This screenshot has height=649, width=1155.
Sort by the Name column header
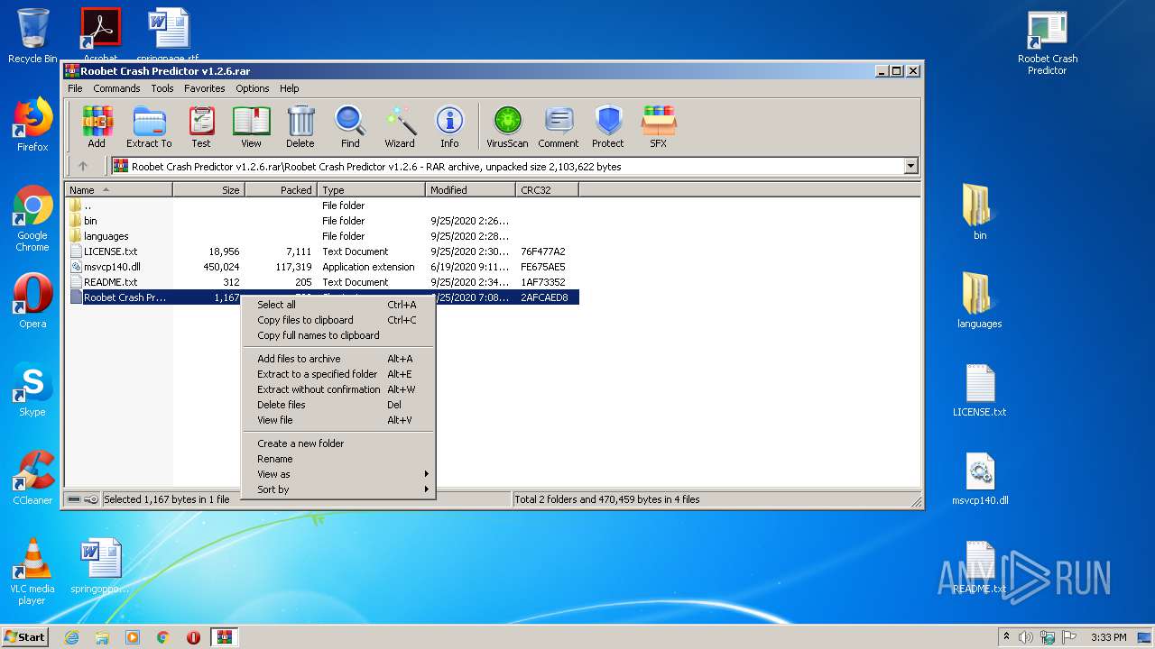click(x=118, y=189)
